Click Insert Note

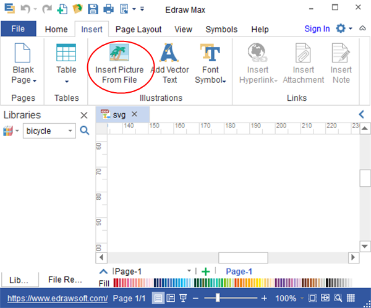(341, 64)
